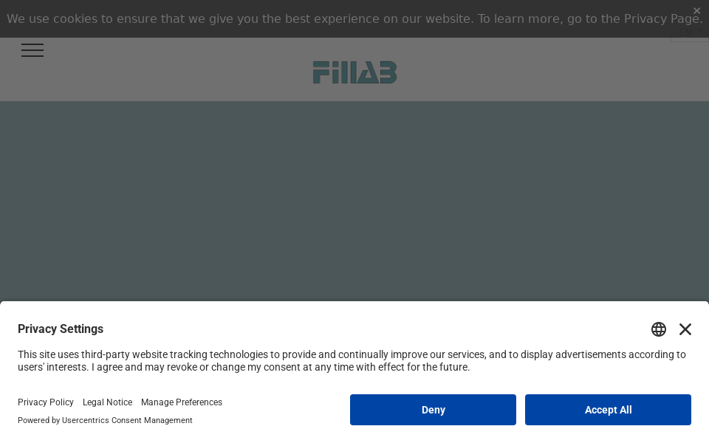Click Usercentrics Consent Management
Screen dimensions: 709x443
127,420
